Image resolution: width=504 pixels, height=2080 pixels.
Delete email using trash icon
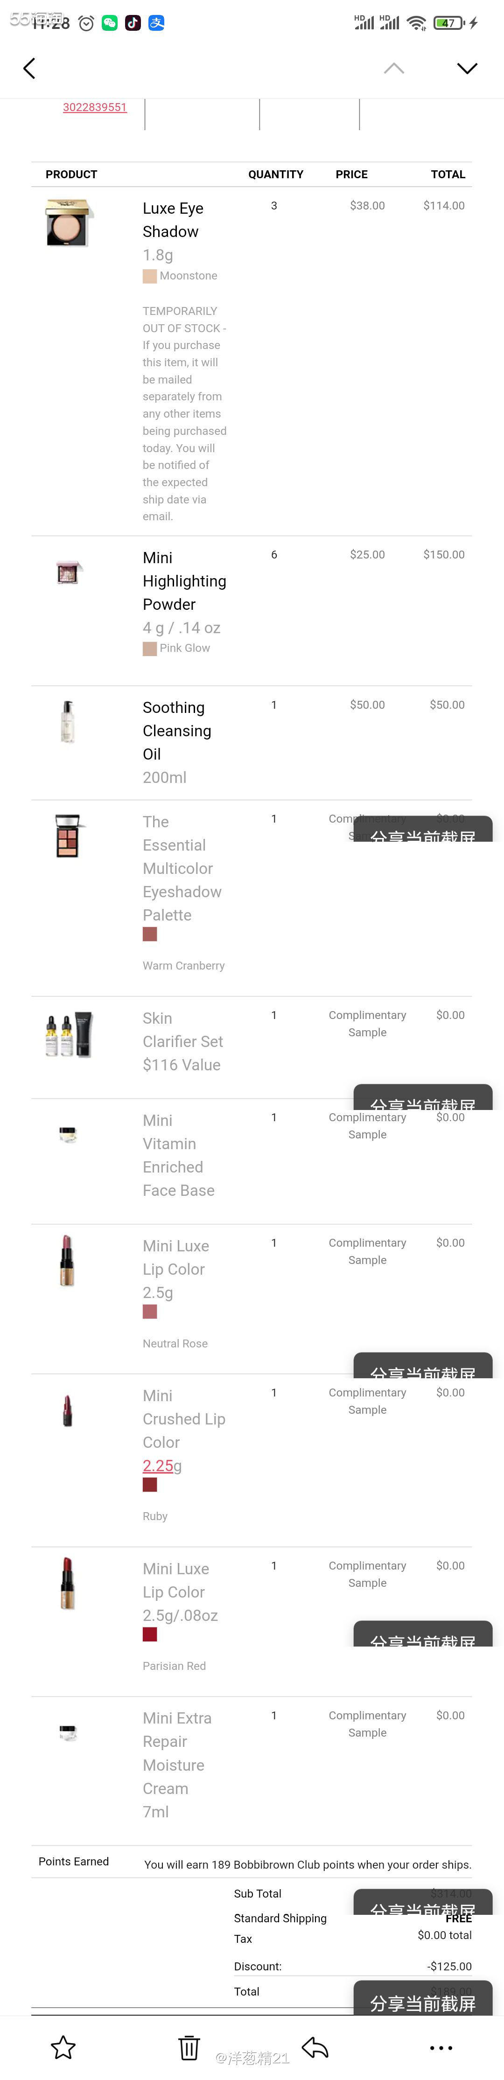pyautogui.click(x=189, y=2047)
